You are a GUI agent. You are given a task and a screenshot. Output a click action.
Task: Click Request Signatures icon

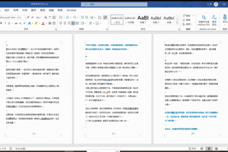tap(214, 21)
